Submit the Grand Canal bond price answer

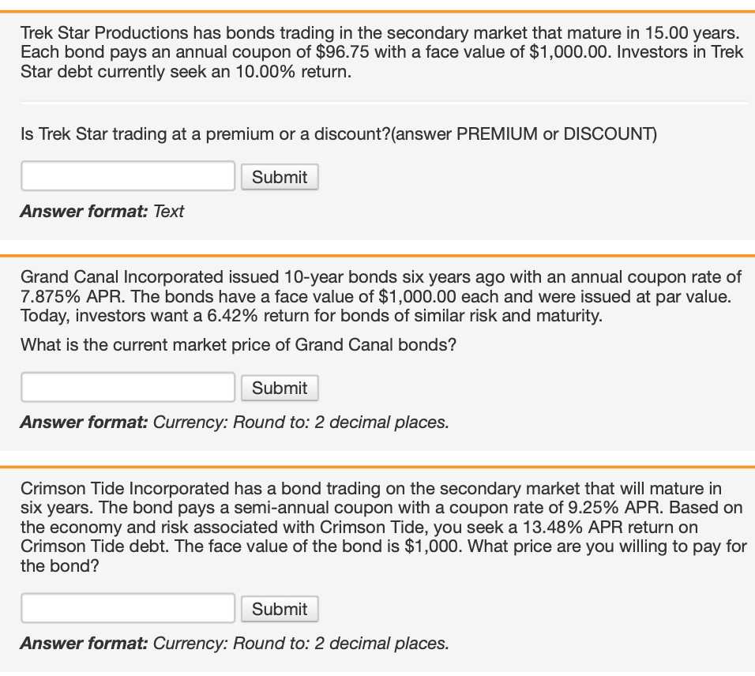click(x=280, y=388)
